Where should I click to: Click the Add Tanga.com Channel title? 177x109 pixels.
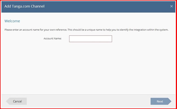25,6
